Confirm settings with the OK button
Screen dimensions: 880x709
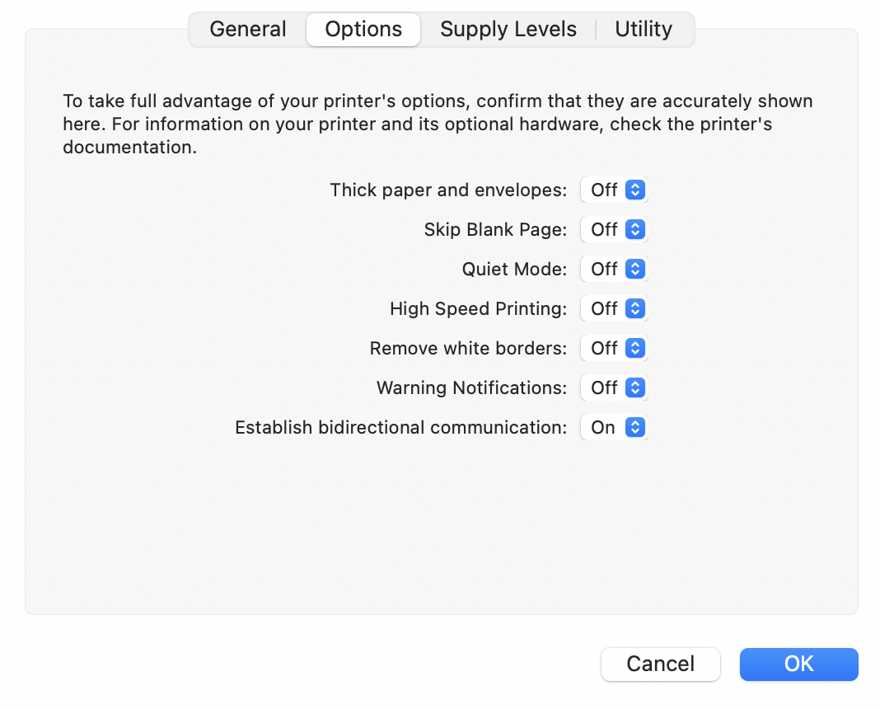point(798,664)
